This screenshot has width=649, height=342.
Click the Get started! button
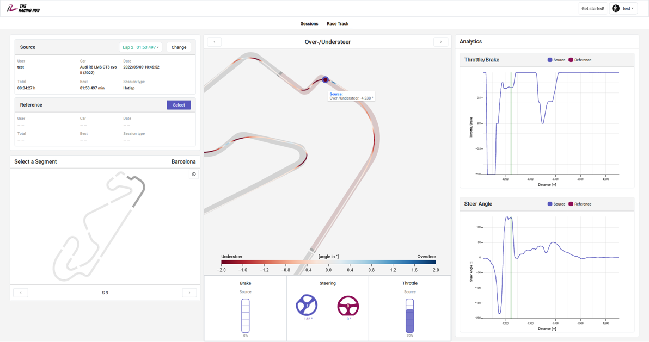[x=592, y=9]
